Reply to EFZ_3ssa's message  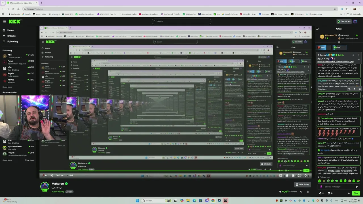click(349, 89)
